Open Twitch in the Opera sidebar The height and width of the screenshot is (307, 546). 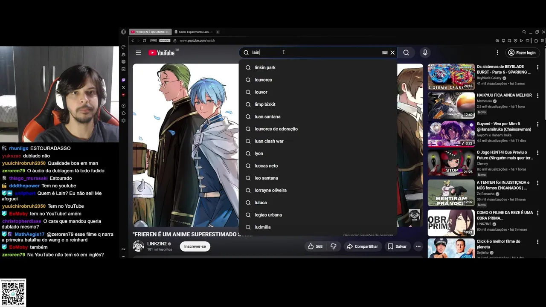124,80
